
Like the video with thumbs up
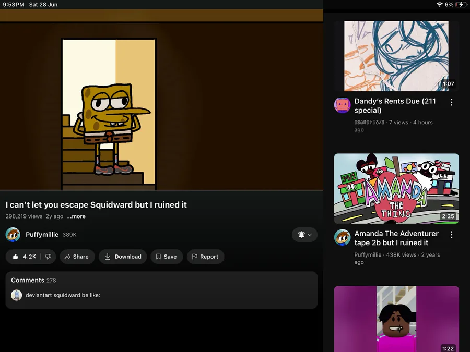click(x=23, y=257)
